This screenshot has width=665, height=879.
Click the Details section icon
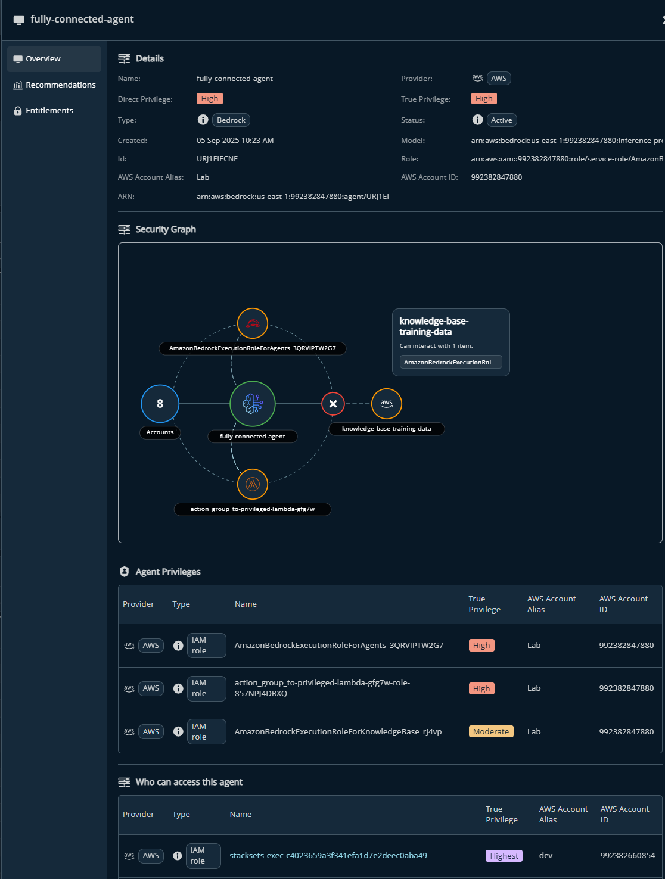click(x=125, y=58)
